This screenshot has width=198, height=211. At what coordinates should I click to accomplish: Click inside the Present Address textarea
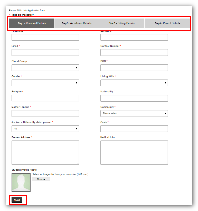[45, 152]
